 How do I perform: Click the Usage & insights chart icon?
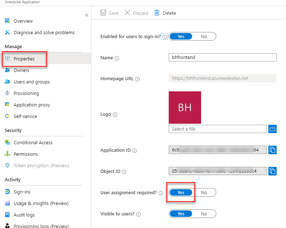7,203
